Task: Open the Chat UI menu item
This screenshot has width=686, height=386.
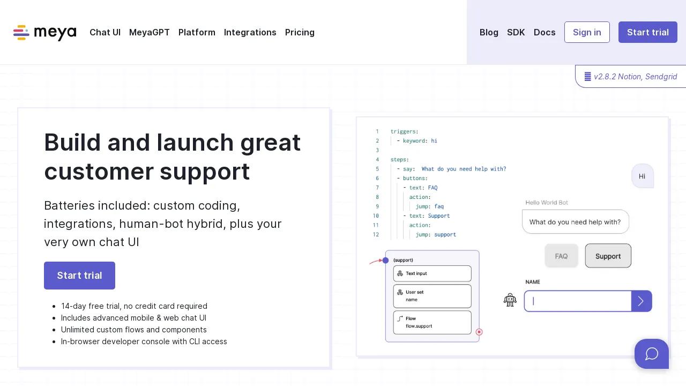Action: (105, 32)
